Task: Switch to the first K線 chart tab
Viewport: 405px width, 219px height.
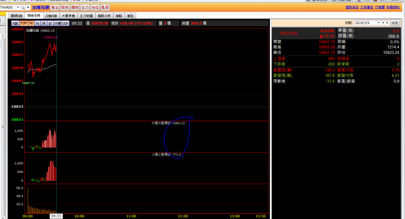Action: click(x=16, y=16)
